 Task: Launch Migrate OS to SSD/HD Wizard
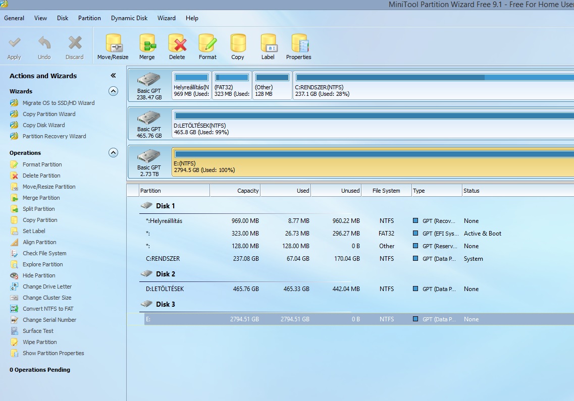(58, 103)
